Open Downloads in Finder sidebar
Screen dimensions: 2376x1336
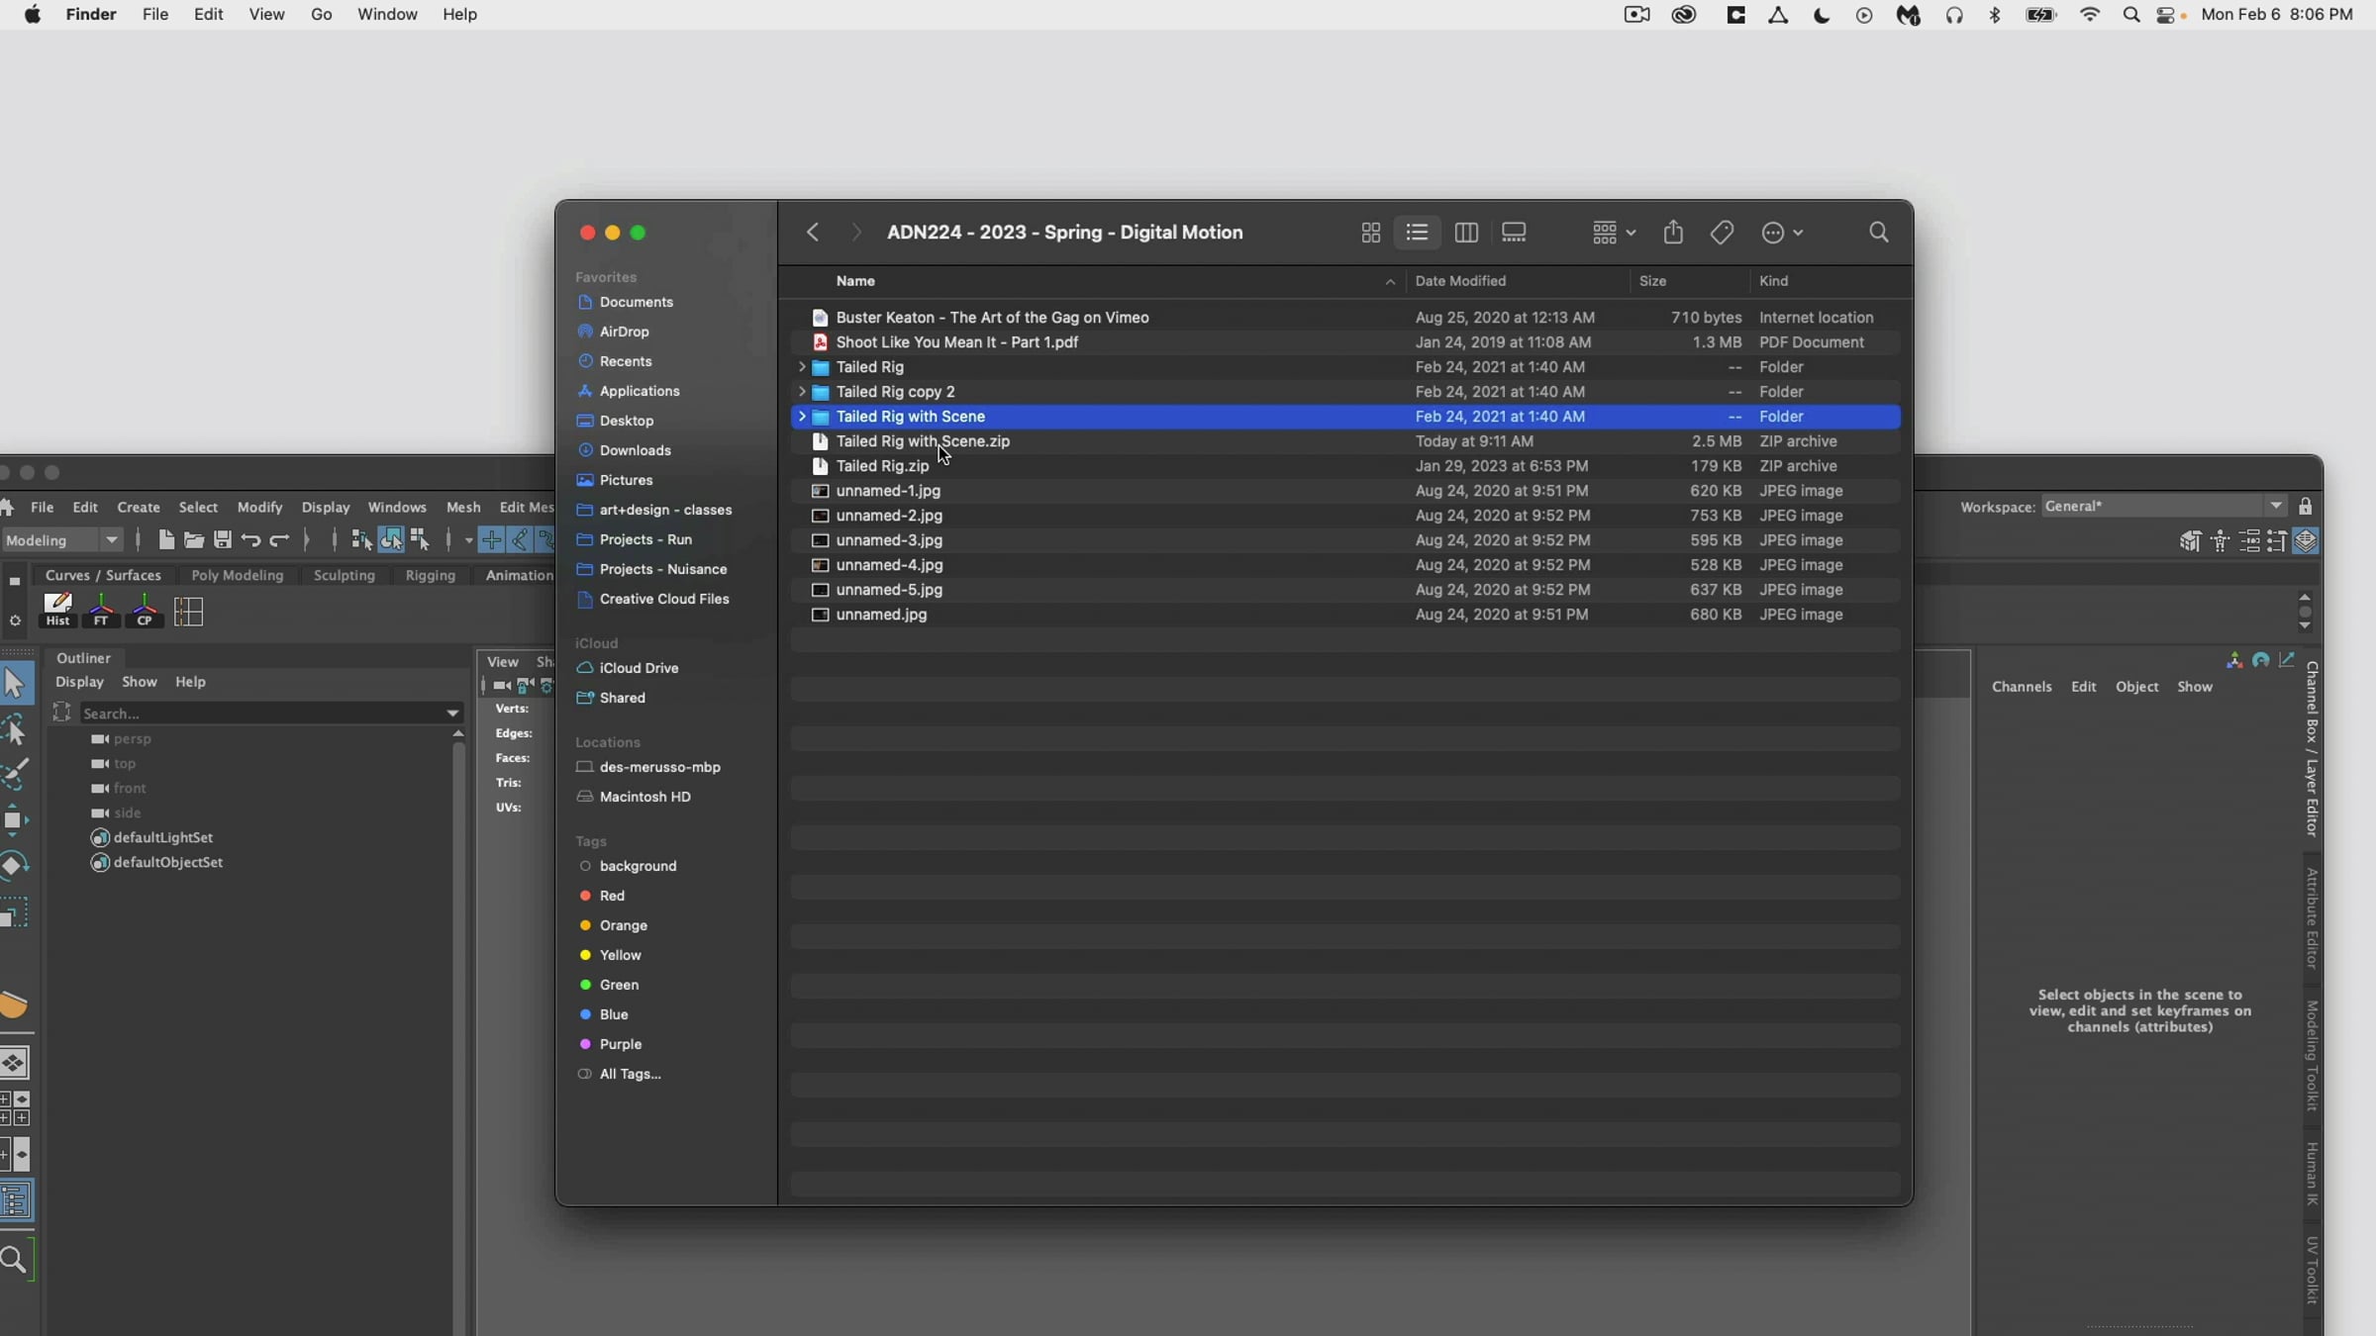(x=635, y=450)
